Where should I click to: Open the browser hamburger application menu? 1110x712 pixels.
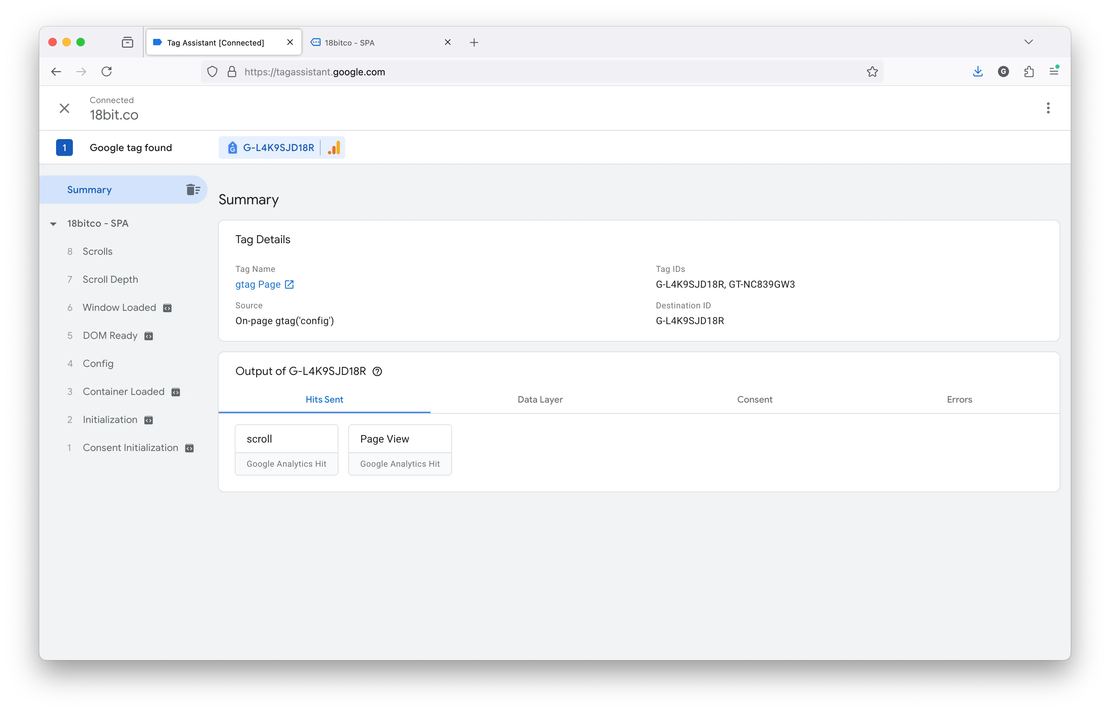coord(1054,71)
